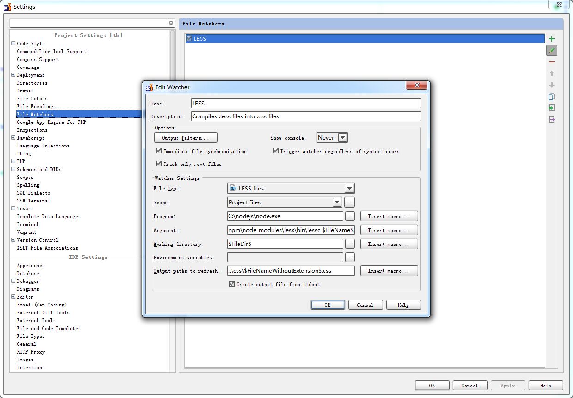
Task: Move watcher up with the up arrow icon
Action: [x=552, y=73]
